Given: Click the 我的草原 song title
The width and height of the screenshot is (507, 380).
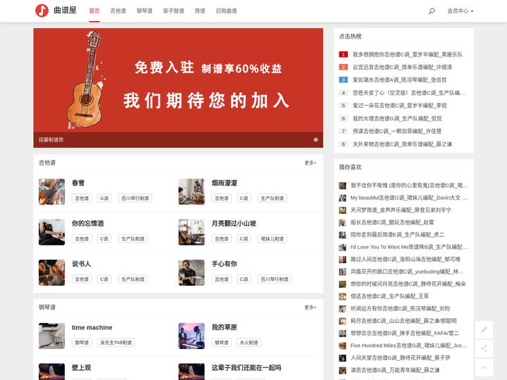Looking at the screenshot, I should (225, 327).
